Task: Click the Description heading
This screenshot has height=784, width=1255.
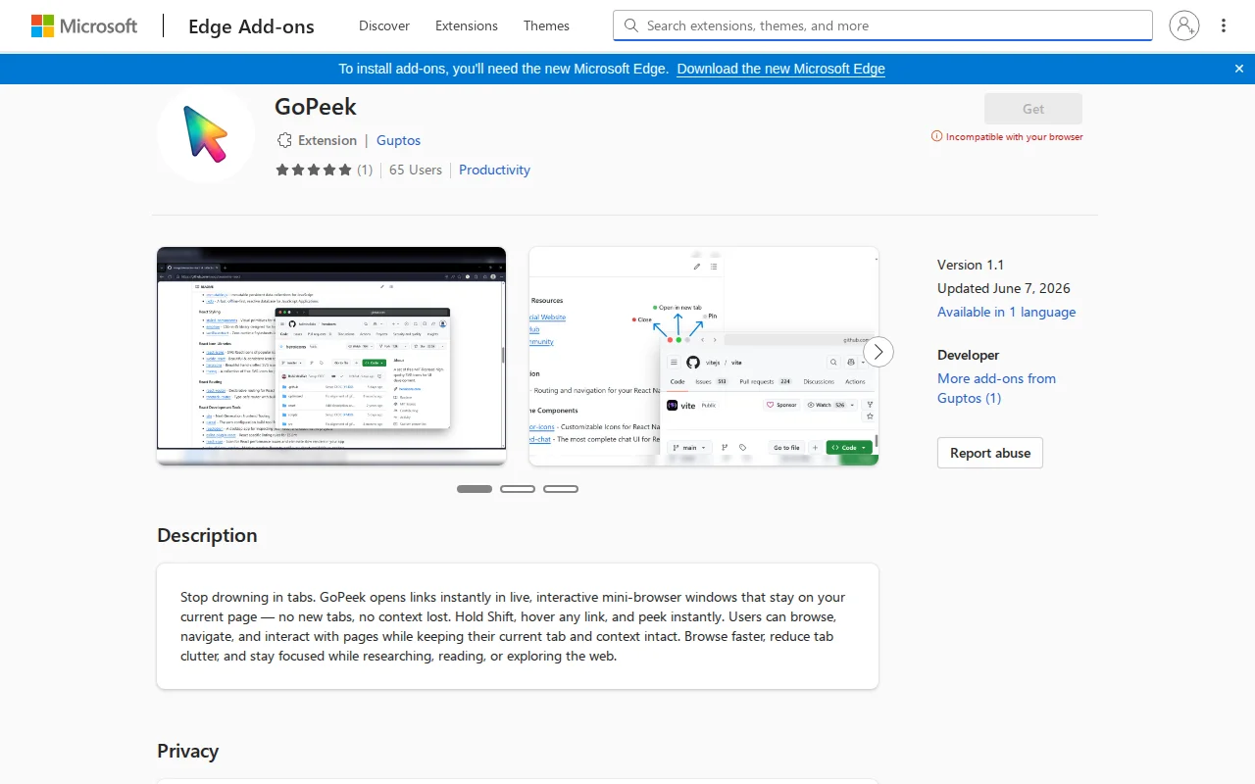Action: pyautogui.click(x=207, y=535)
